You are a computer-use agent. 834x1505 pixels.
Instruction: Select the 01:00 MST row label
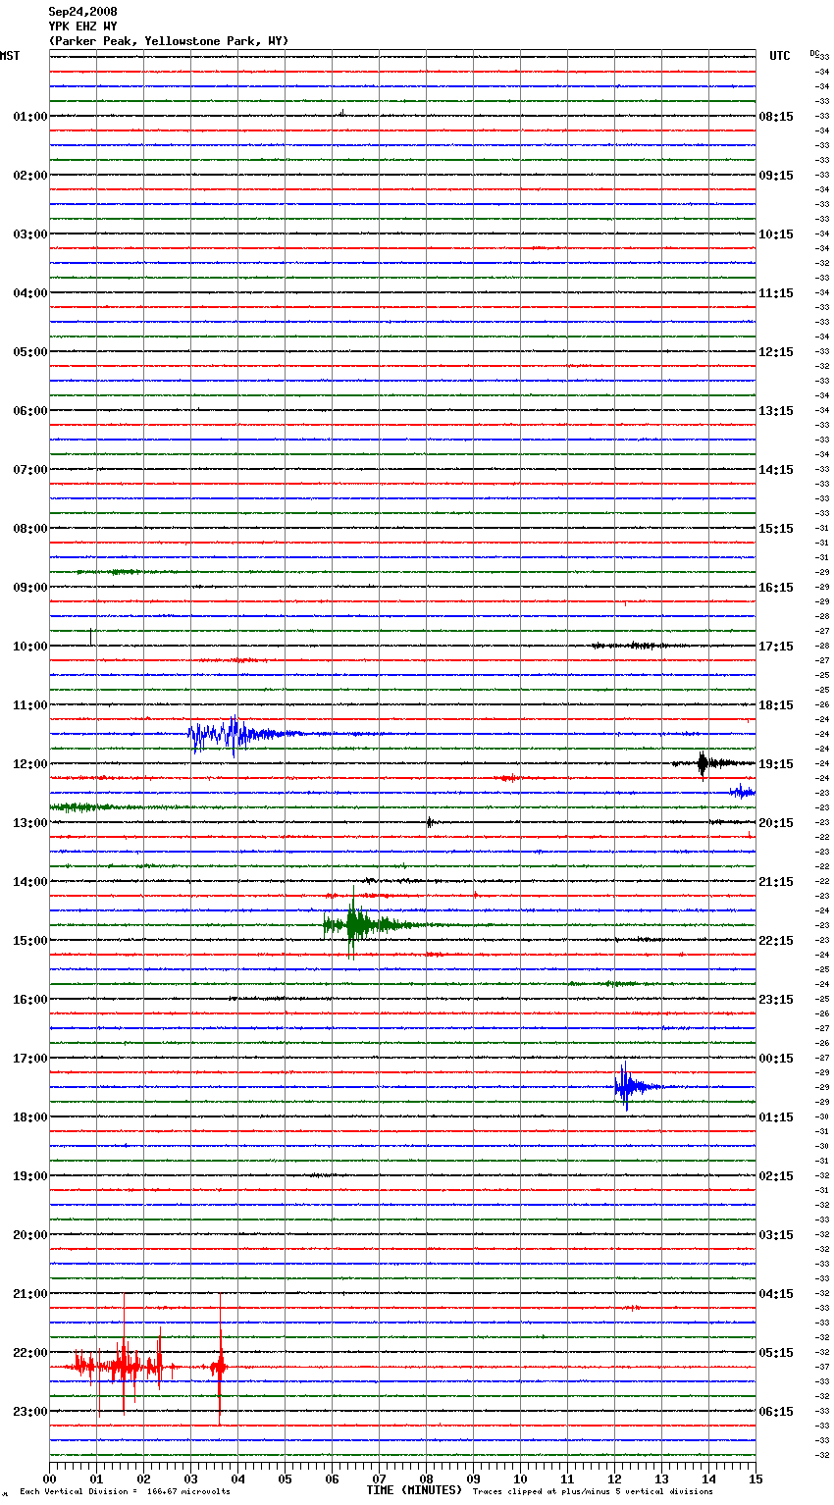[x=30, y=117]
